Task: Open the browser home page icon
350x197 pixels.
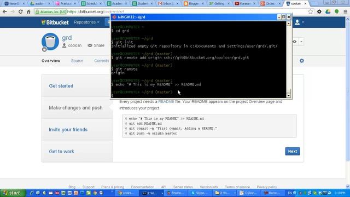Action: [x=28, y=11]
